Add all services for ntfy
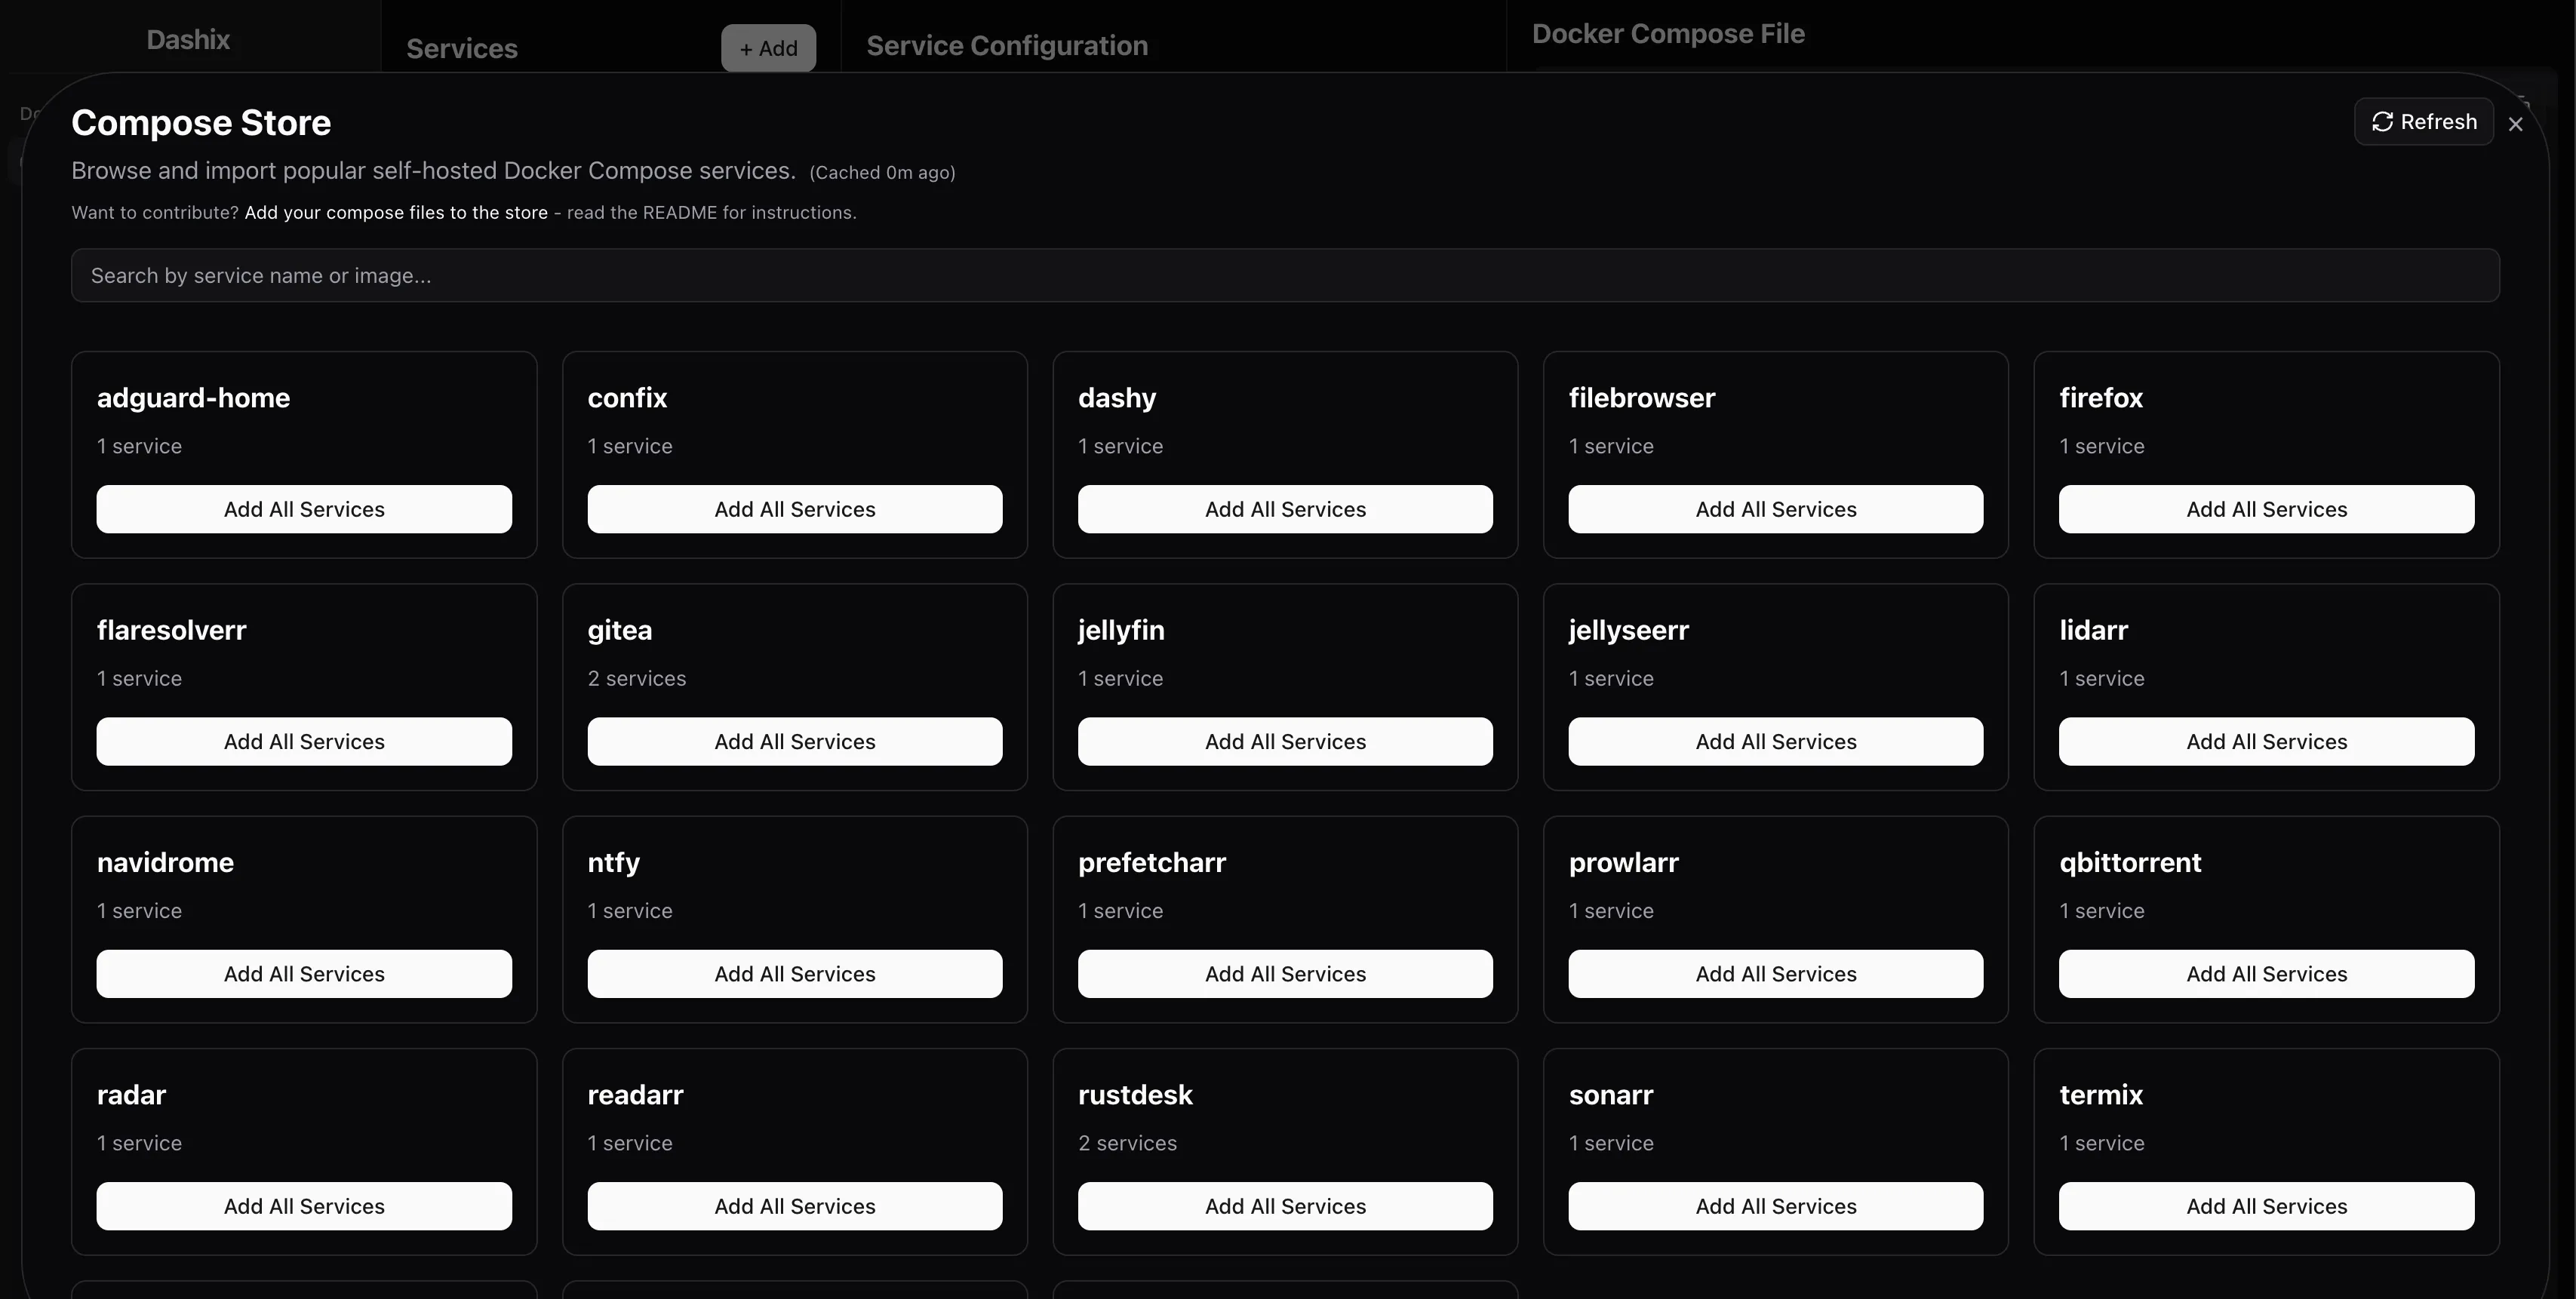 click(794, 974)
